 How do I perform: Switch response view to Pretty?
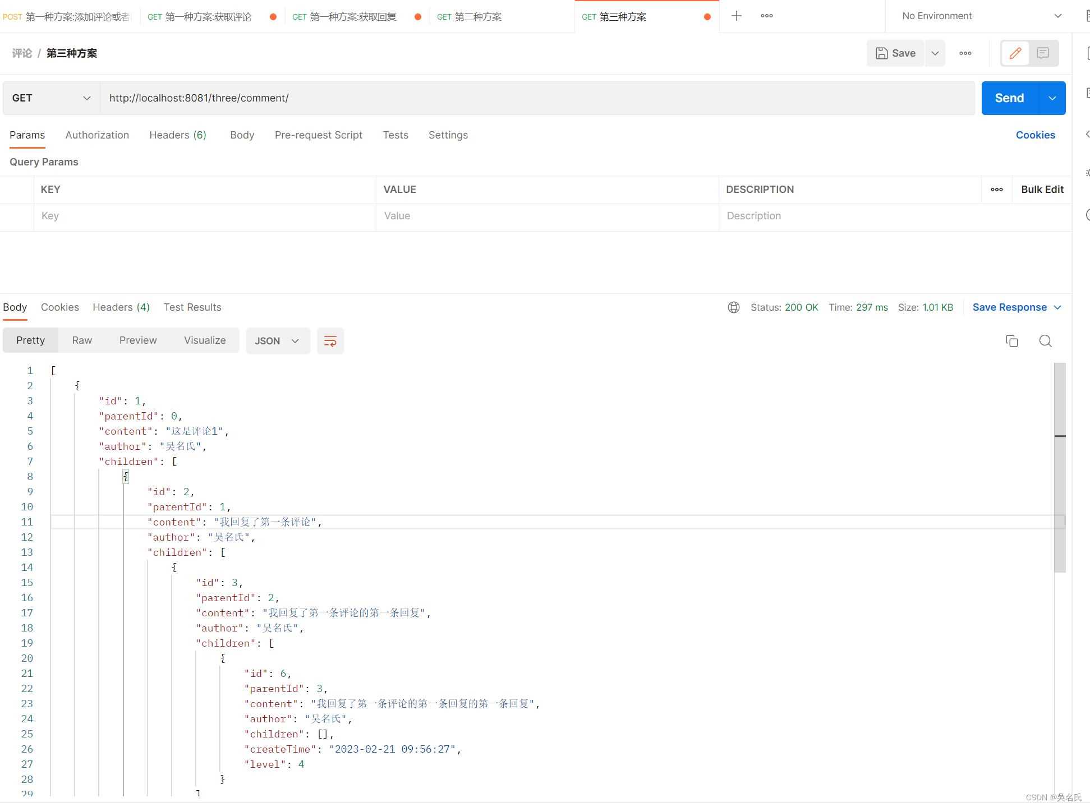click(30, 341)
